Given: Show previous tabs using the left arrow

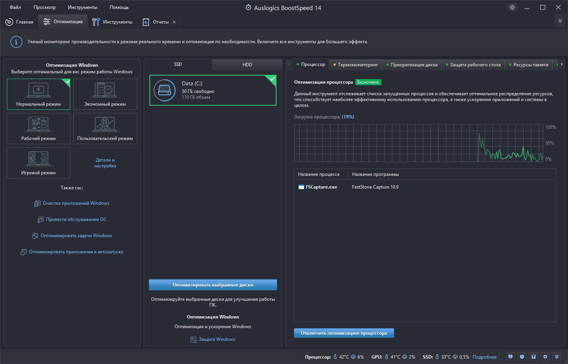Looking at the screenshot, I should point(288,64).
